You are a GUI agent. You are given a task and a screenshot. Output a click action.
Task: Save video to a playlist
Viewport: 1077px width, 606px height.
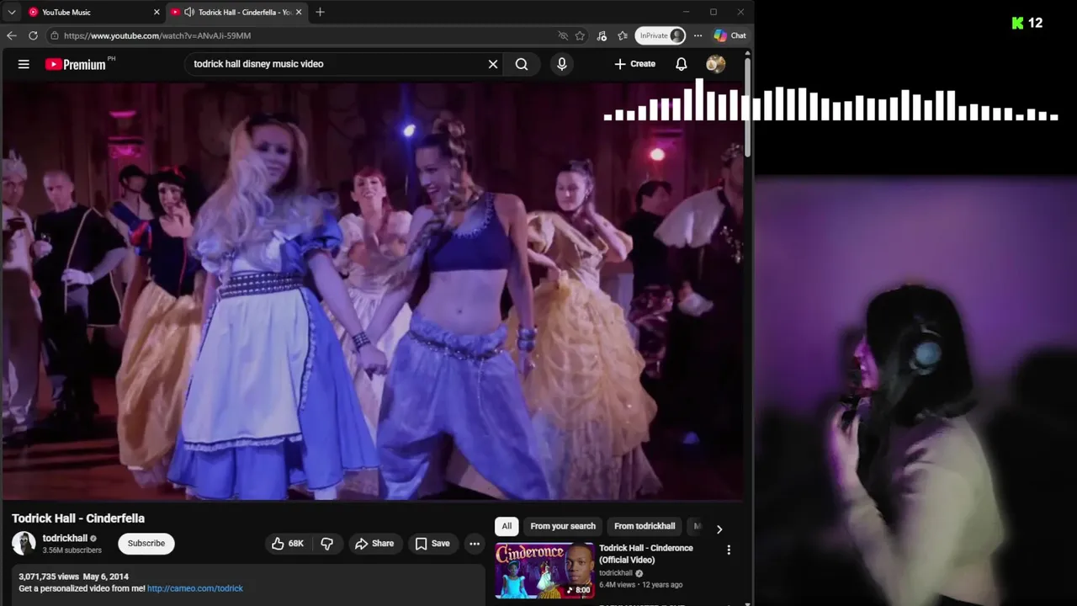click(432, 544)
